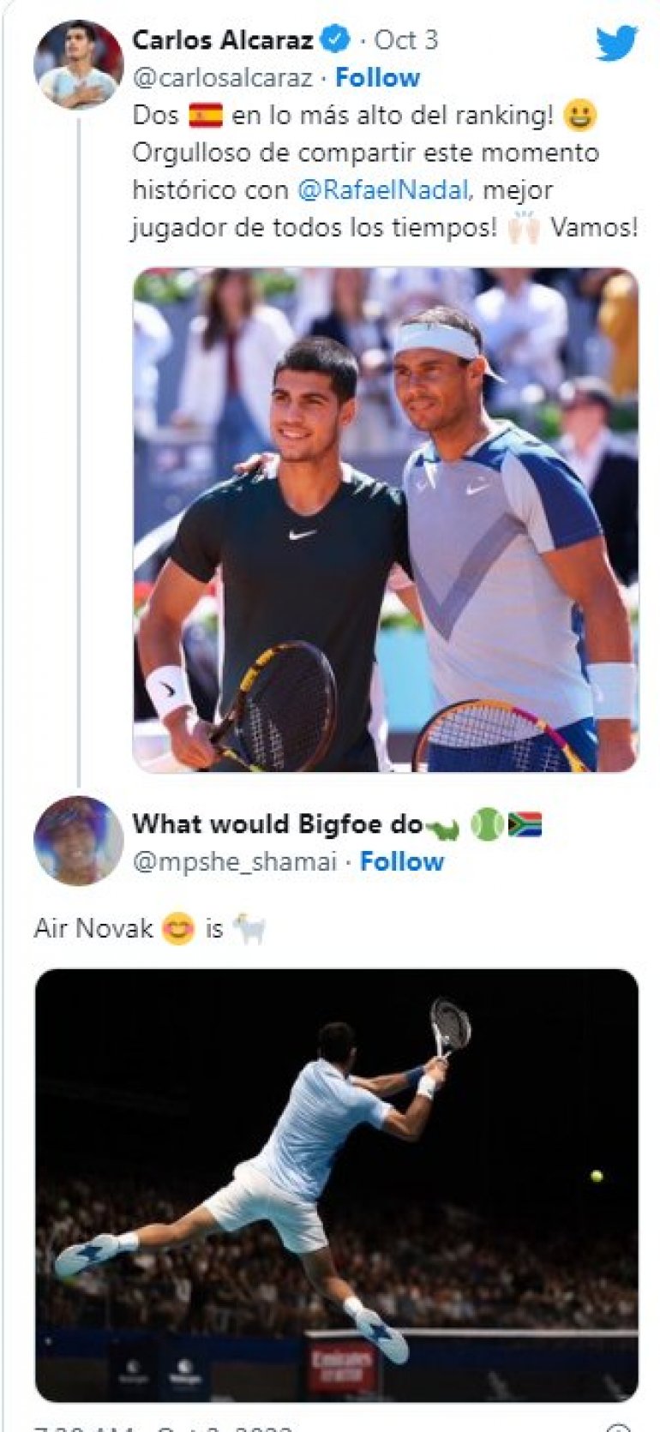
Task: Click the South Africa flag emoji
Action: (525, 824)
